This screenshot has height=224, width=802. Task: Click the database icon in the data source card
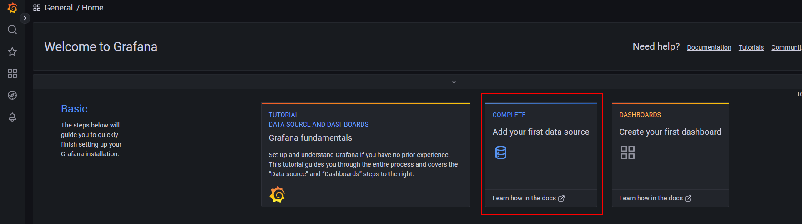(501, 153)
